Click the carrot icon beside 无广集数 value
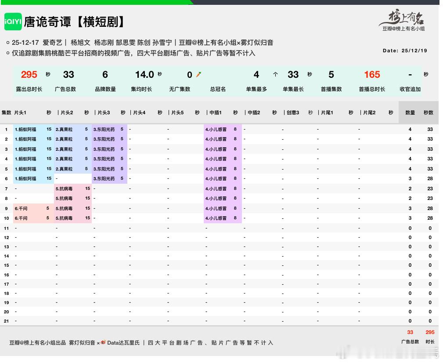Viewport: 443px width, 363px height. (198, 75)
